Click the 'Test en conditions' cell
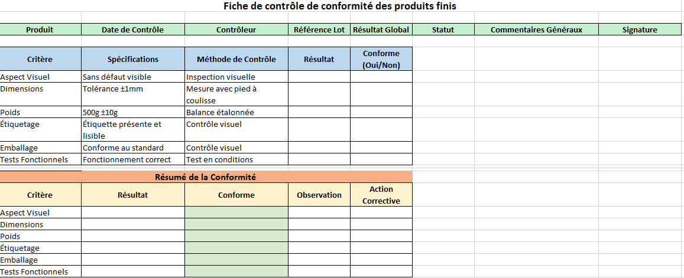This screenshot has height=278, width=684. [236, 159]
